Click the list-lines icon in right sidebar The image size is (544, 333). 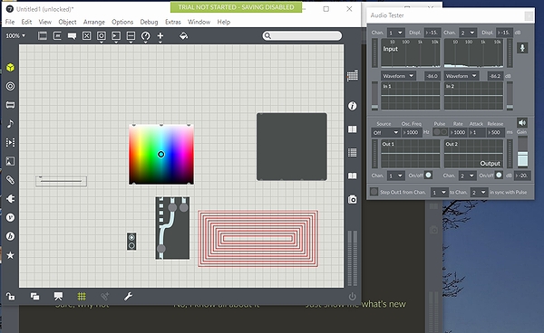[353, 152]
